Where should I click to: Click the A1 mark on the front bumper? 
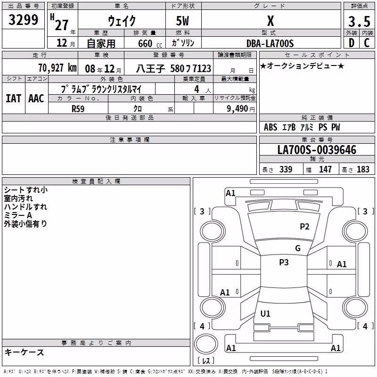[230, 193]
